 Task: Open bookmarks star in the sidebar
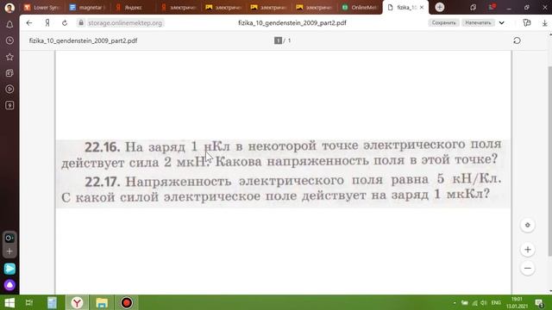pos(9,57)
